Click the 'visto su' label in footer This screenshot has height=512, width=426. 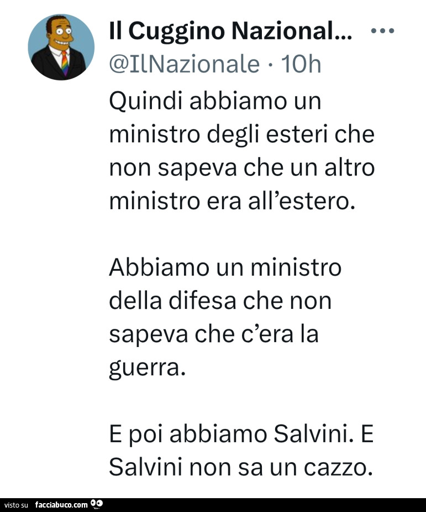16,505
